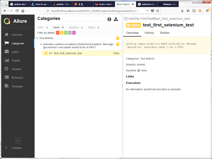Sort categories by duration
212x159 pixels.
point(76,27)
